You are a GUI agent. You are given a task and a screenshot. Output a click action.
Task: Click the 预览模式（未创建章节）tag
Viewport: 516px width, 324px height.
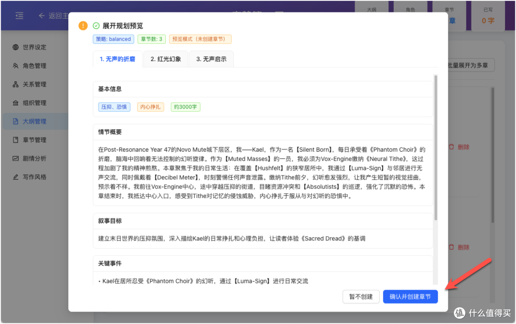[200, 39]
